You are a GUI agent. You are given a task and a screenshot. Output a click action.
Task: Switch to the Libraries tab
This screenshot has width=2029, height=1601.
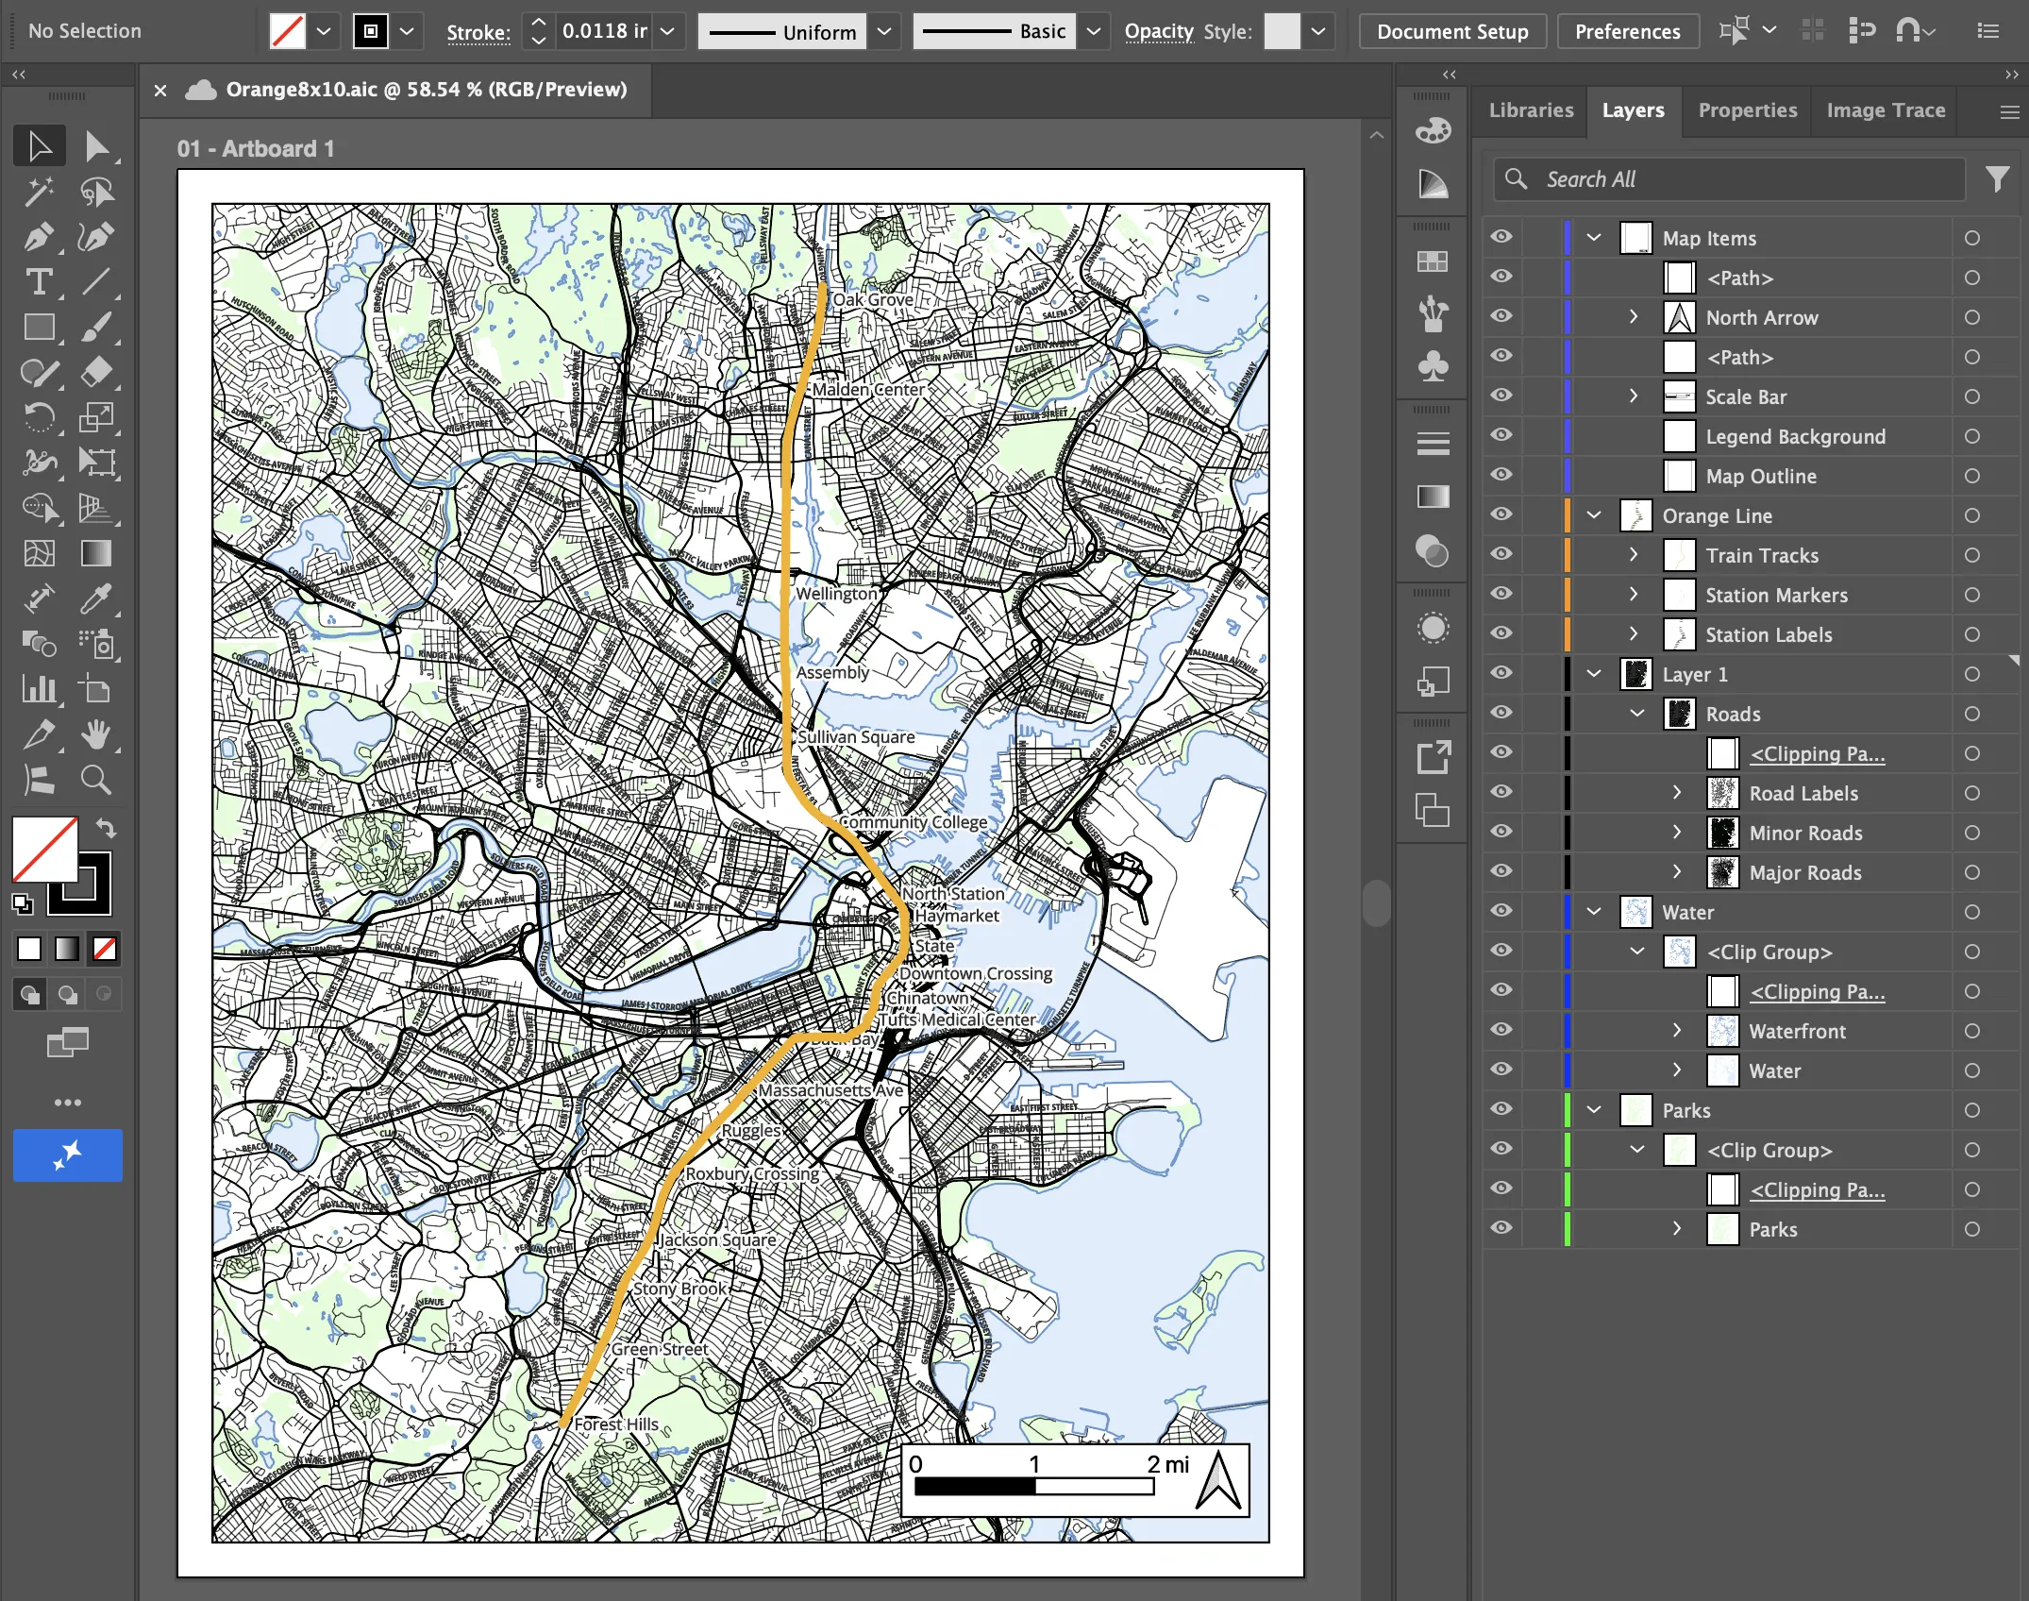1531,110
